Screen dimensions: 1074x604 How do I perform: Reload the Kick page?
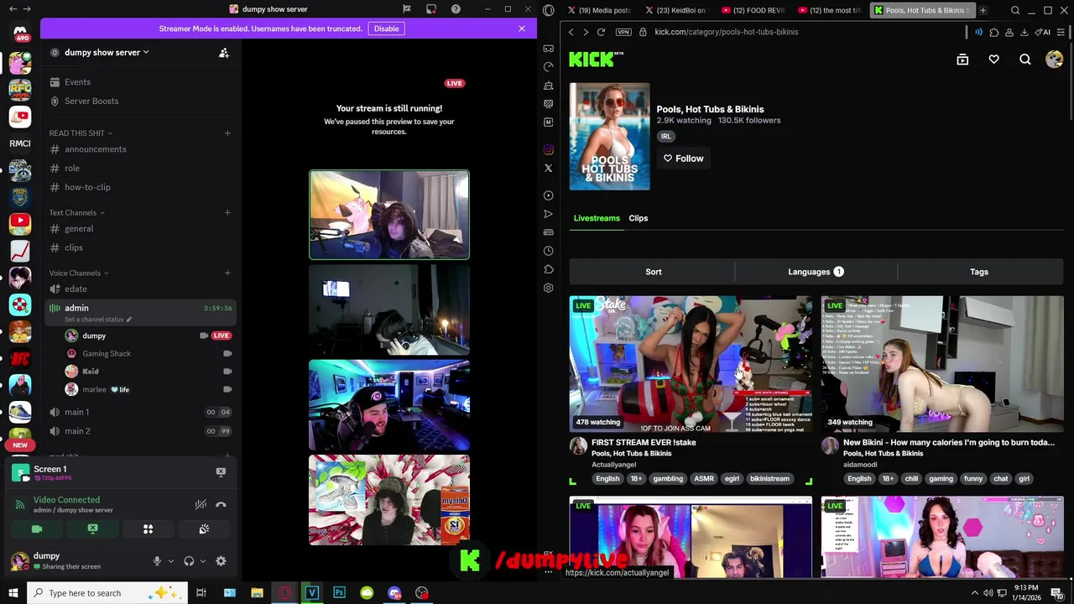pos(601,32)
